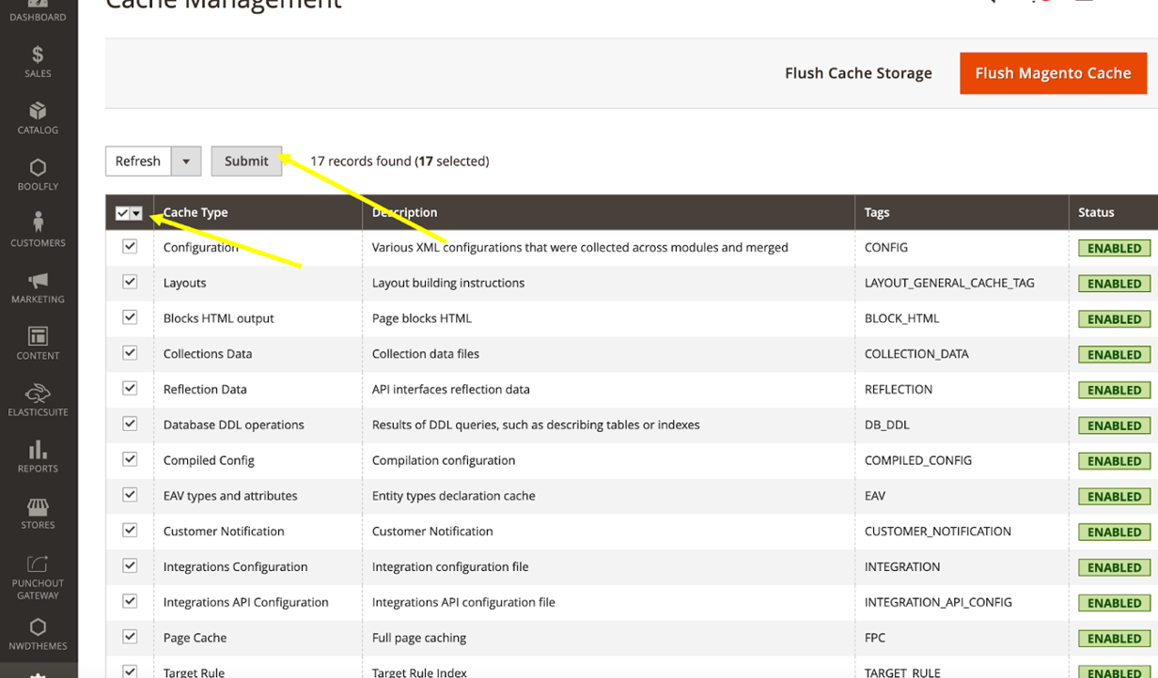Open the Content sidebar section
The width and height of the screenshot is (1158, 678).
(x=38, y=343)
